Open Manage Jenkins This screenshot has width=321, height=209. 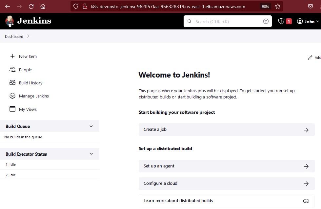click(34, 96)
